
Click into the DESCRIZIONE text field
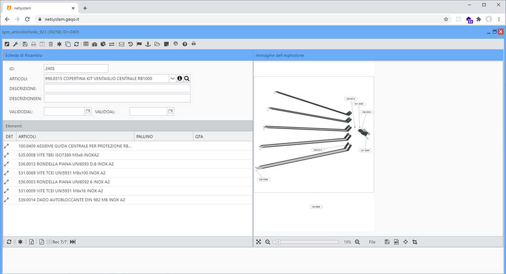click(x=117, y=88)
